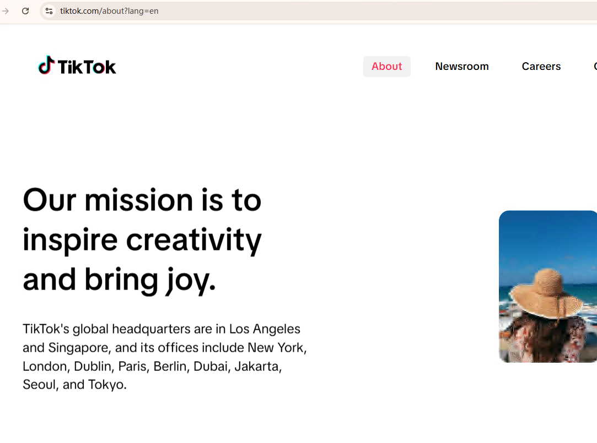Click the 'Our mission is to' heading line
Viewport: 597px width, 443px height.
pos(142,200)
